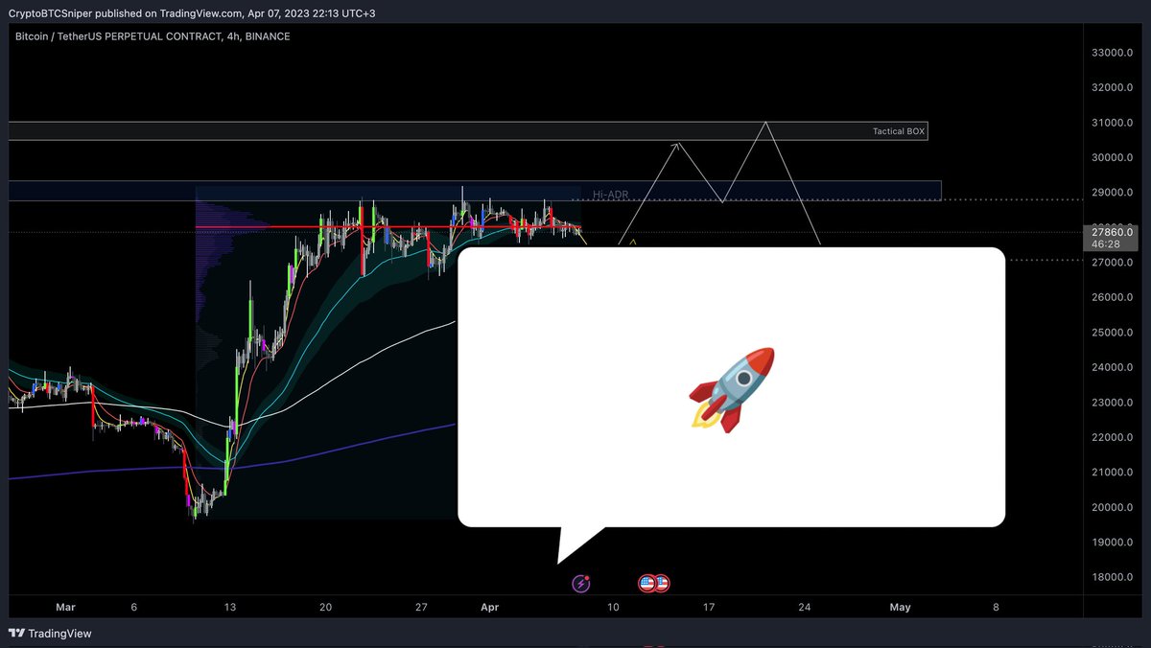The height and width of the screenshot is (648, 1151).
Task: Click the 27 date label on time axis
Action: click(x=421, y=607)
